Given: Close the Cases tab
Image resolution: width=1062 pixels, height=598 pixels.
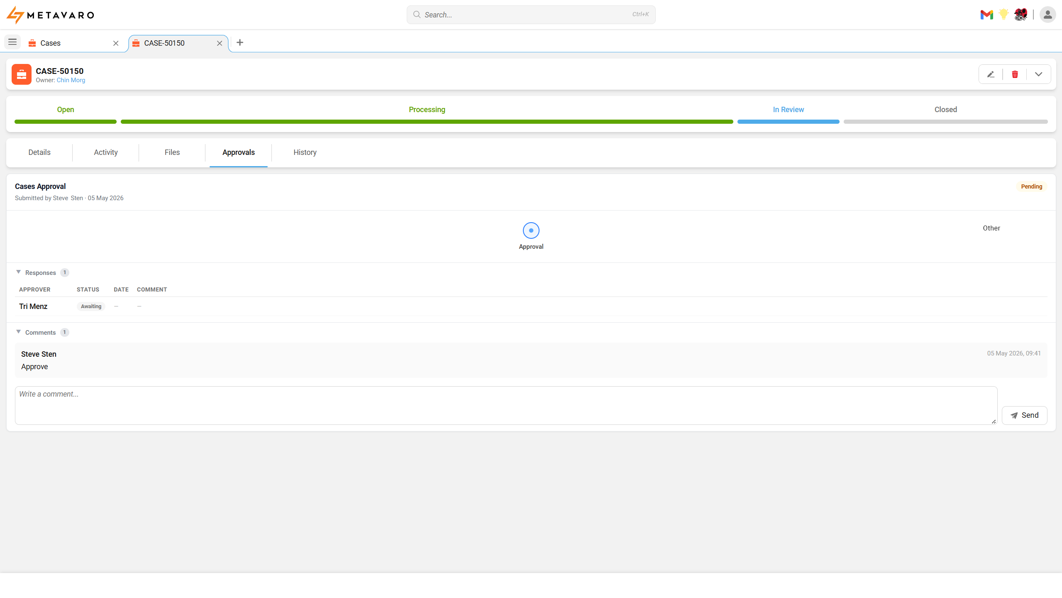Looking at the screenshot, I should pyautogui.click(x=116, y=43).
